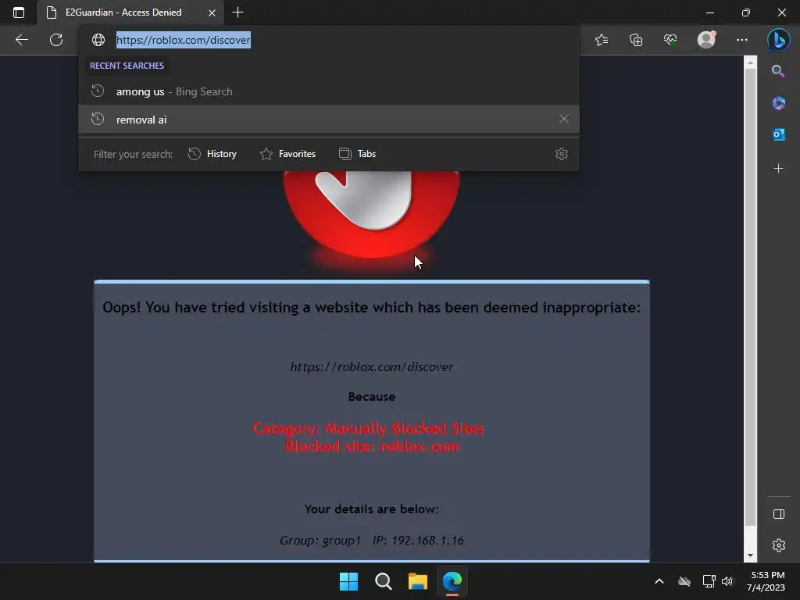Filter search by History
This screenshot has height=600, width=800.
[212, 154]
